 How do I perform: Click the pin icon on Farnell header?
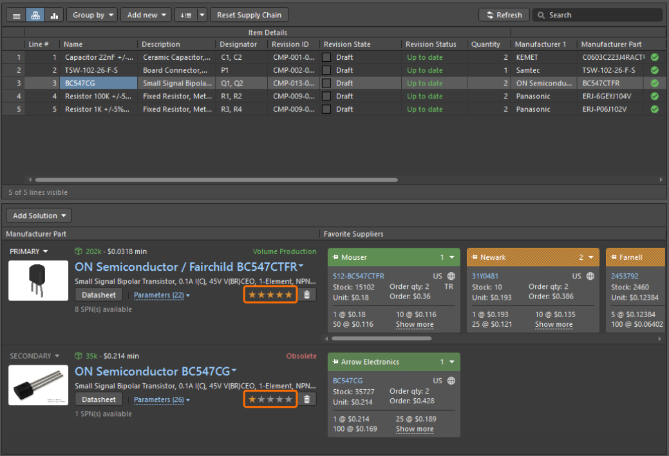614,257
